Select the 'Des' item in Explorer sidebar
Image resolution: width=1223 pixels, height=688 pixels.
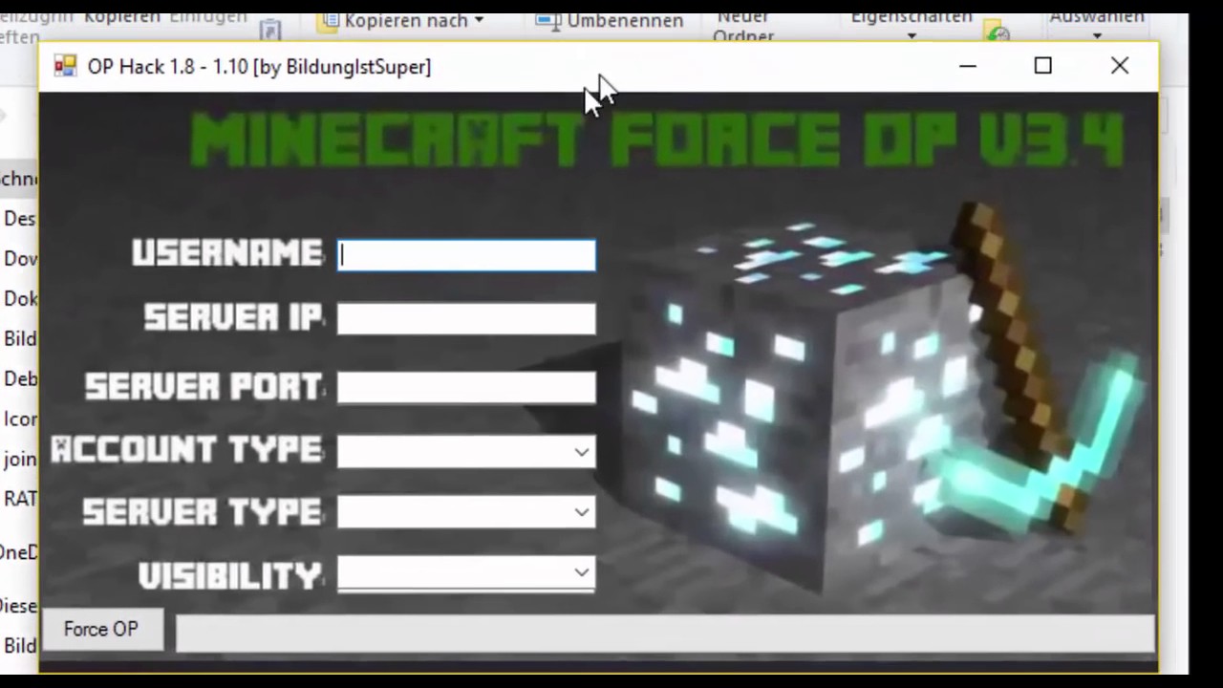(x=19, y=218)
